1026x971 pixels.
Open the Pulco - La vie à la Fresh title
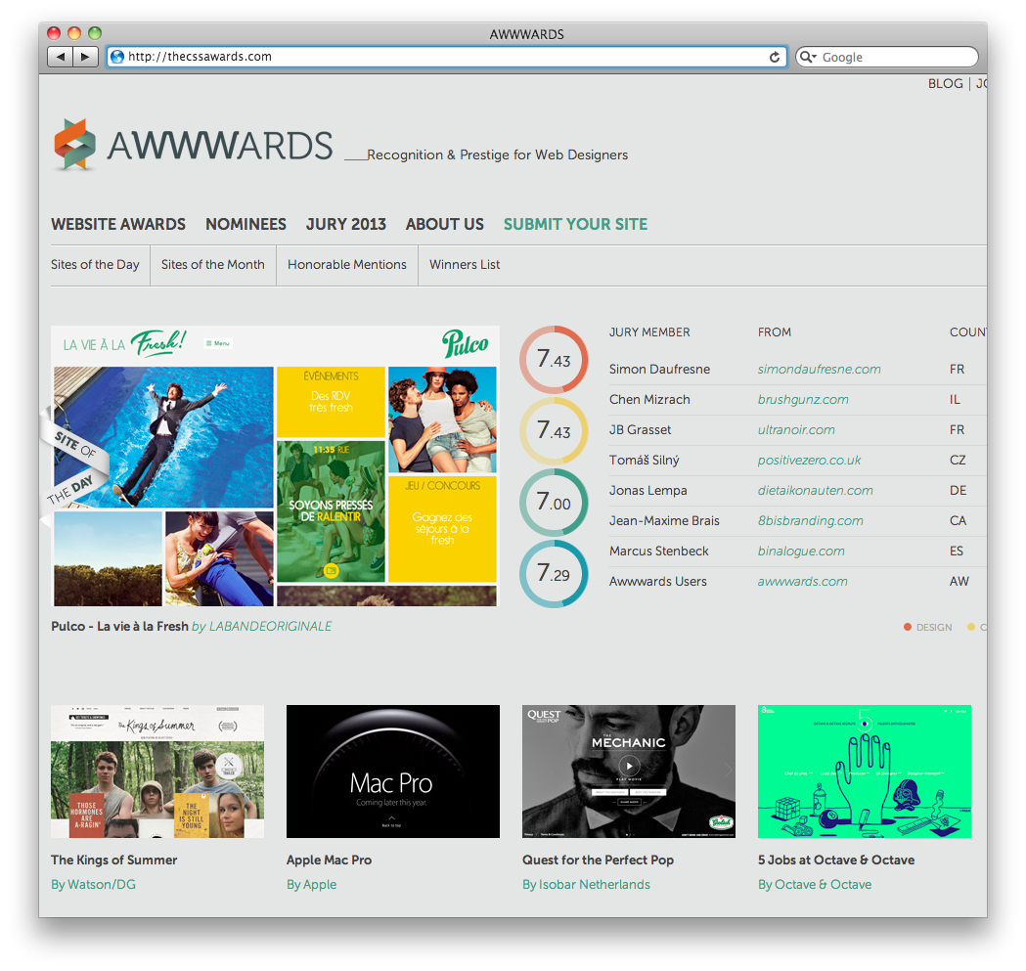click(119, 626)
